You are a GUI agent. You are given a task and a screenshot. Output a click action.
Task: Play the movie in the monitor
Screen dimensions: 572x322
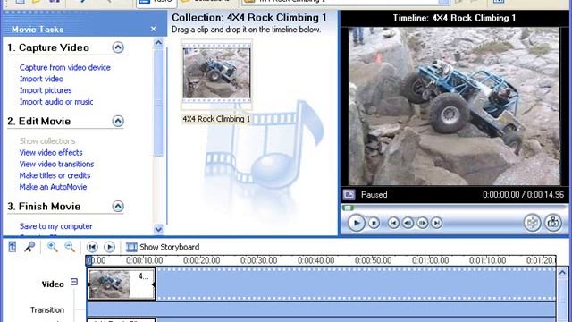point(356,223)
